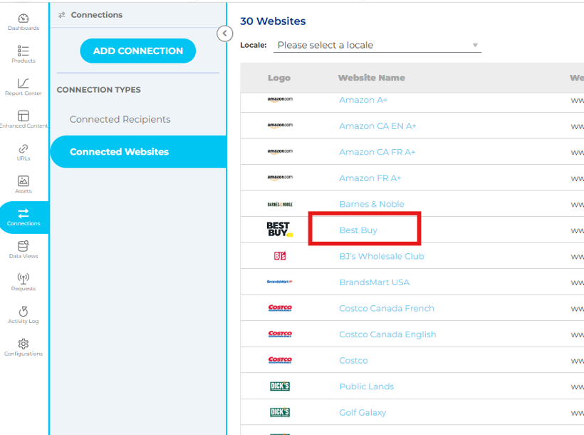Click the Dick's logo in Golf Galaxy row
584x435 pixels.
coord(280,412)
